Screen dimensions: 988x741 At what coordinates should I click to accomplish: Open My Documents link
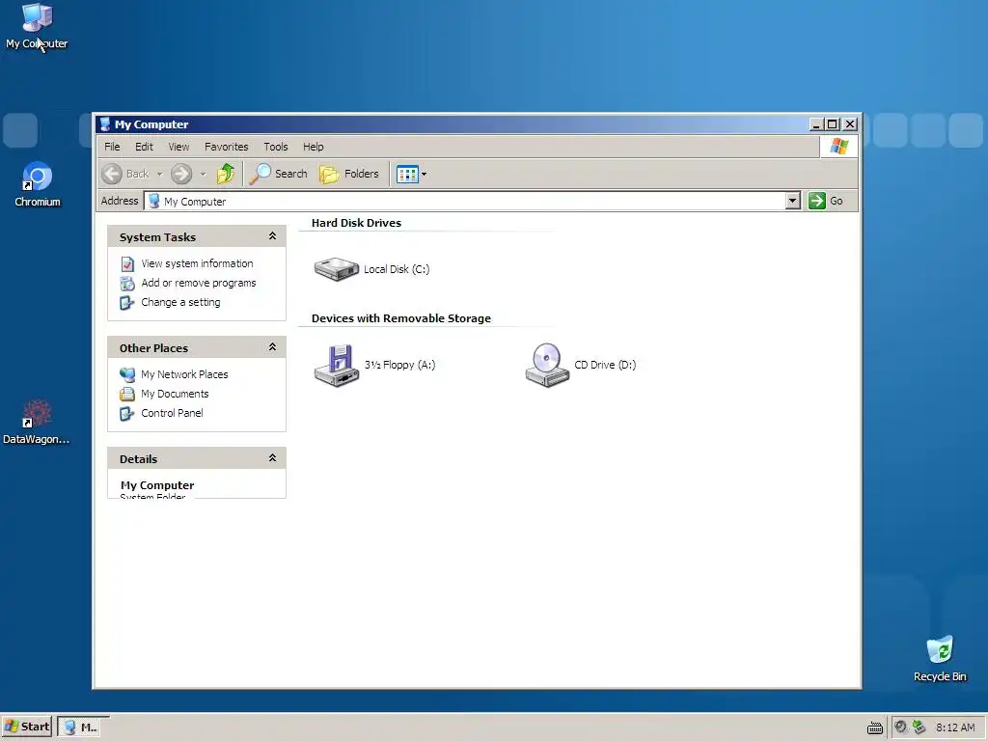tap(175, 394)
